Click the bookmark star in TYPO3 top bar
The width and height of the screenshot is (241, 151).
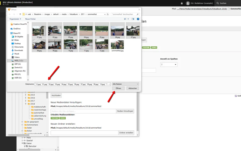(x=182, y=3)
